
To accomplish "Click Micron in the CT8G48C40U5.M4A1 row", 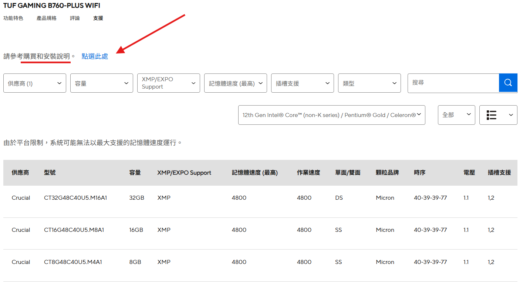I will [x=385, y=262].
